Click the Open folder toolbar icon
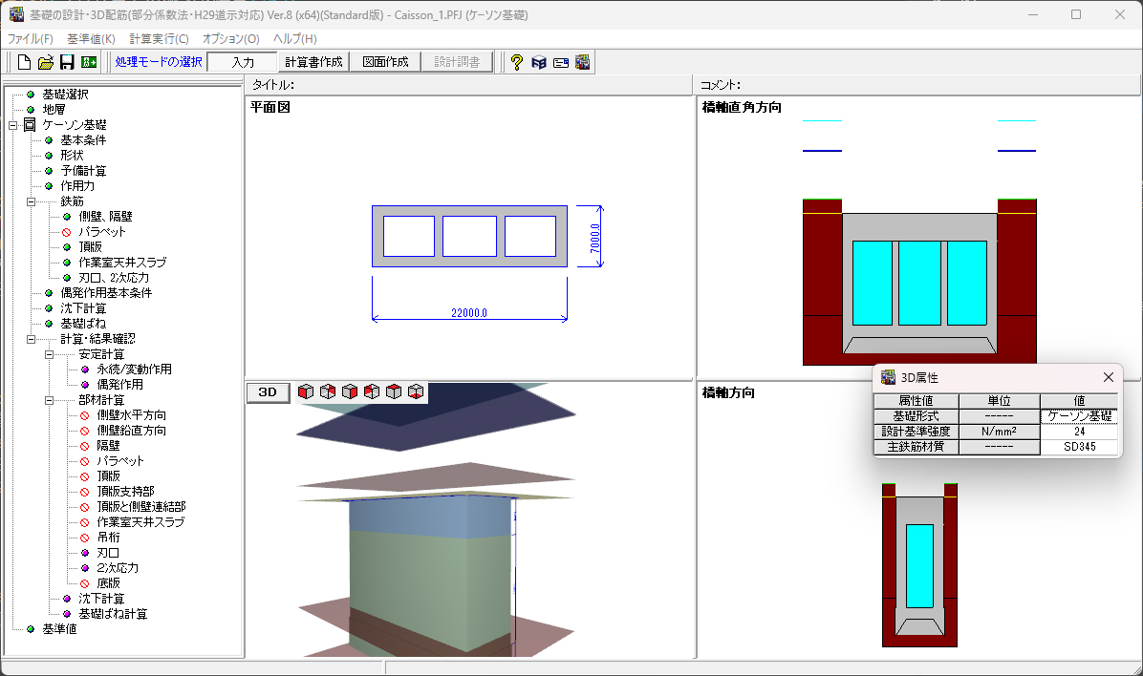The height and width of the screenshot is (676, 1143). point(46,62)
